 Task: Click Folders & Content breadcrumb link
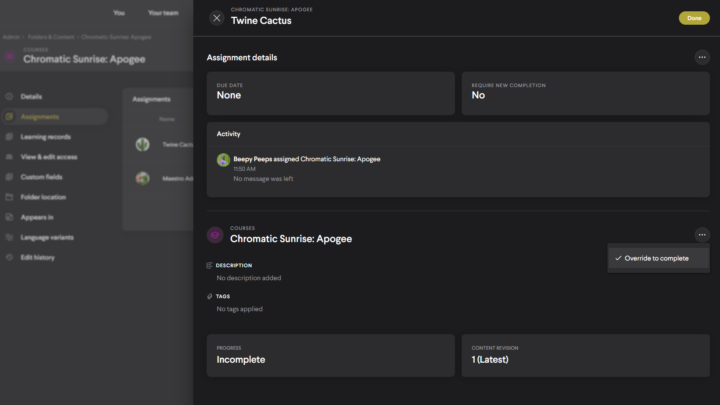tap(51, 37)
